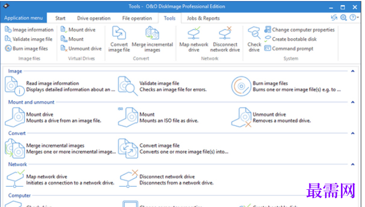Click the Mount and unmount heading

click(x=31, y=102)
